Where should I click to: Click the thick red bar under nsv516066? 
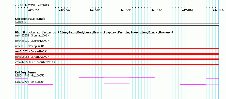(x=117, y=59)
